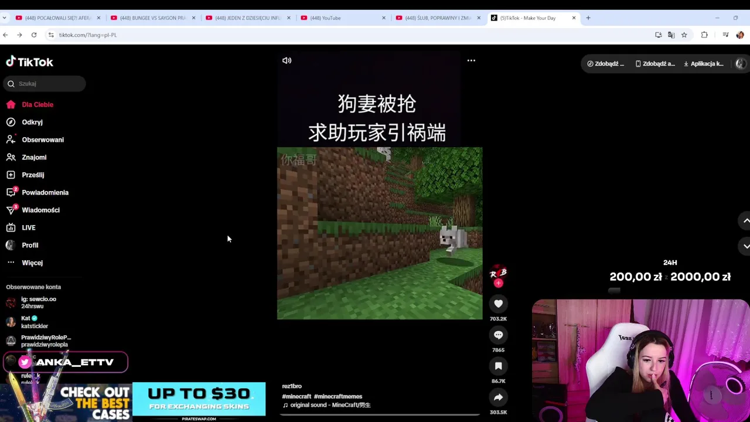Open followed account 24hrswu
The width and height of the screenshot is (750, 422).
point(39,302)
